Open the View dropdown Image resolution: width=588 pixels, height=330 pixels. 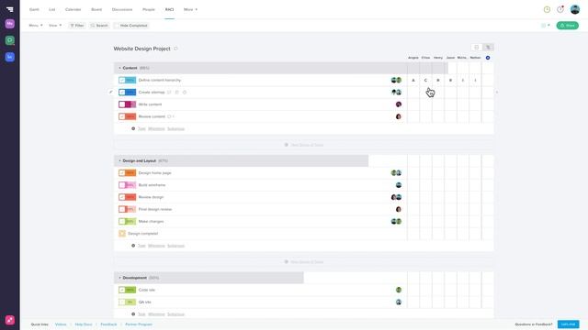click(x=55, y=26)
